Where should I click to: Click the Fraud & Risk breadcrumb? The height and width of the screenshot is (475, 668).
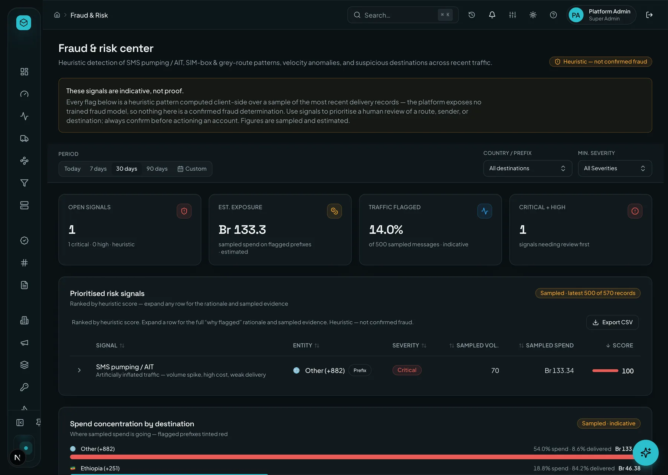tap(89, 15)
